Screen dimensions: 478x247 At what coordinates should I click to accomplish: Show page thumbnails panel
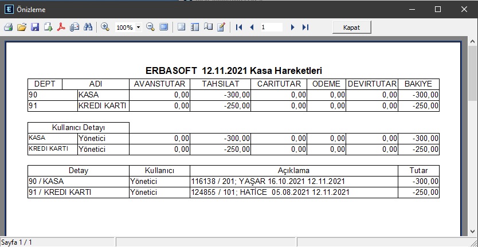pos(195,27)
